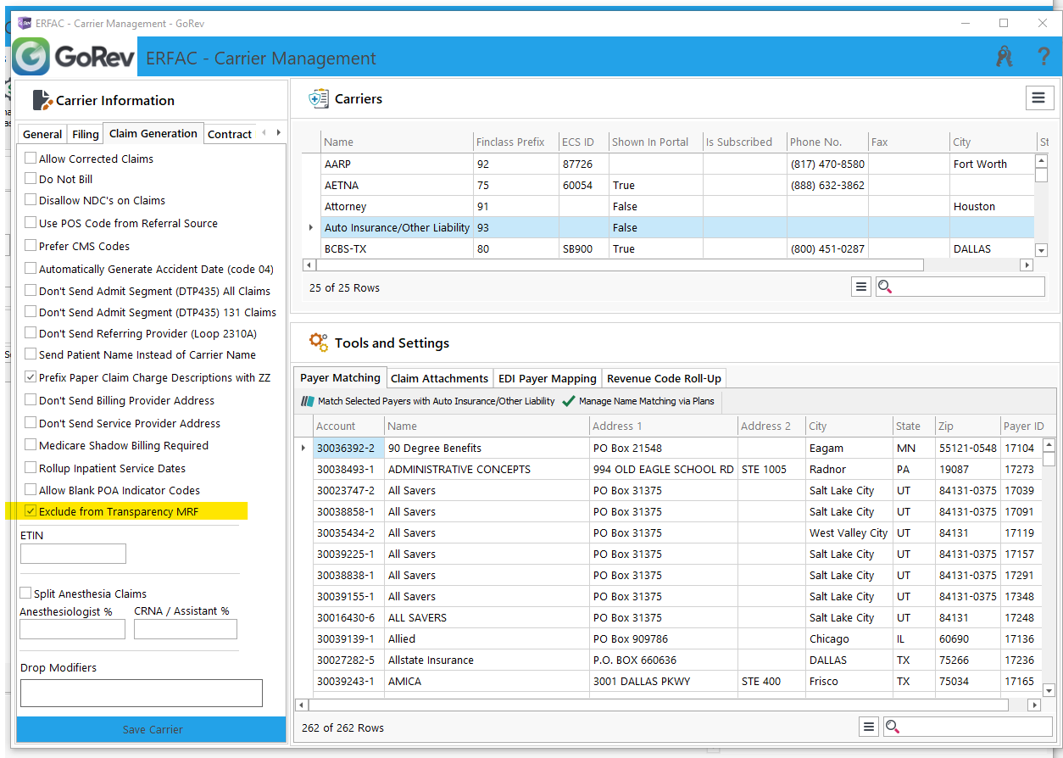Viewport: 1063px width, 758px height.
Task: Open the help question mark icon
Action: 1044,57
